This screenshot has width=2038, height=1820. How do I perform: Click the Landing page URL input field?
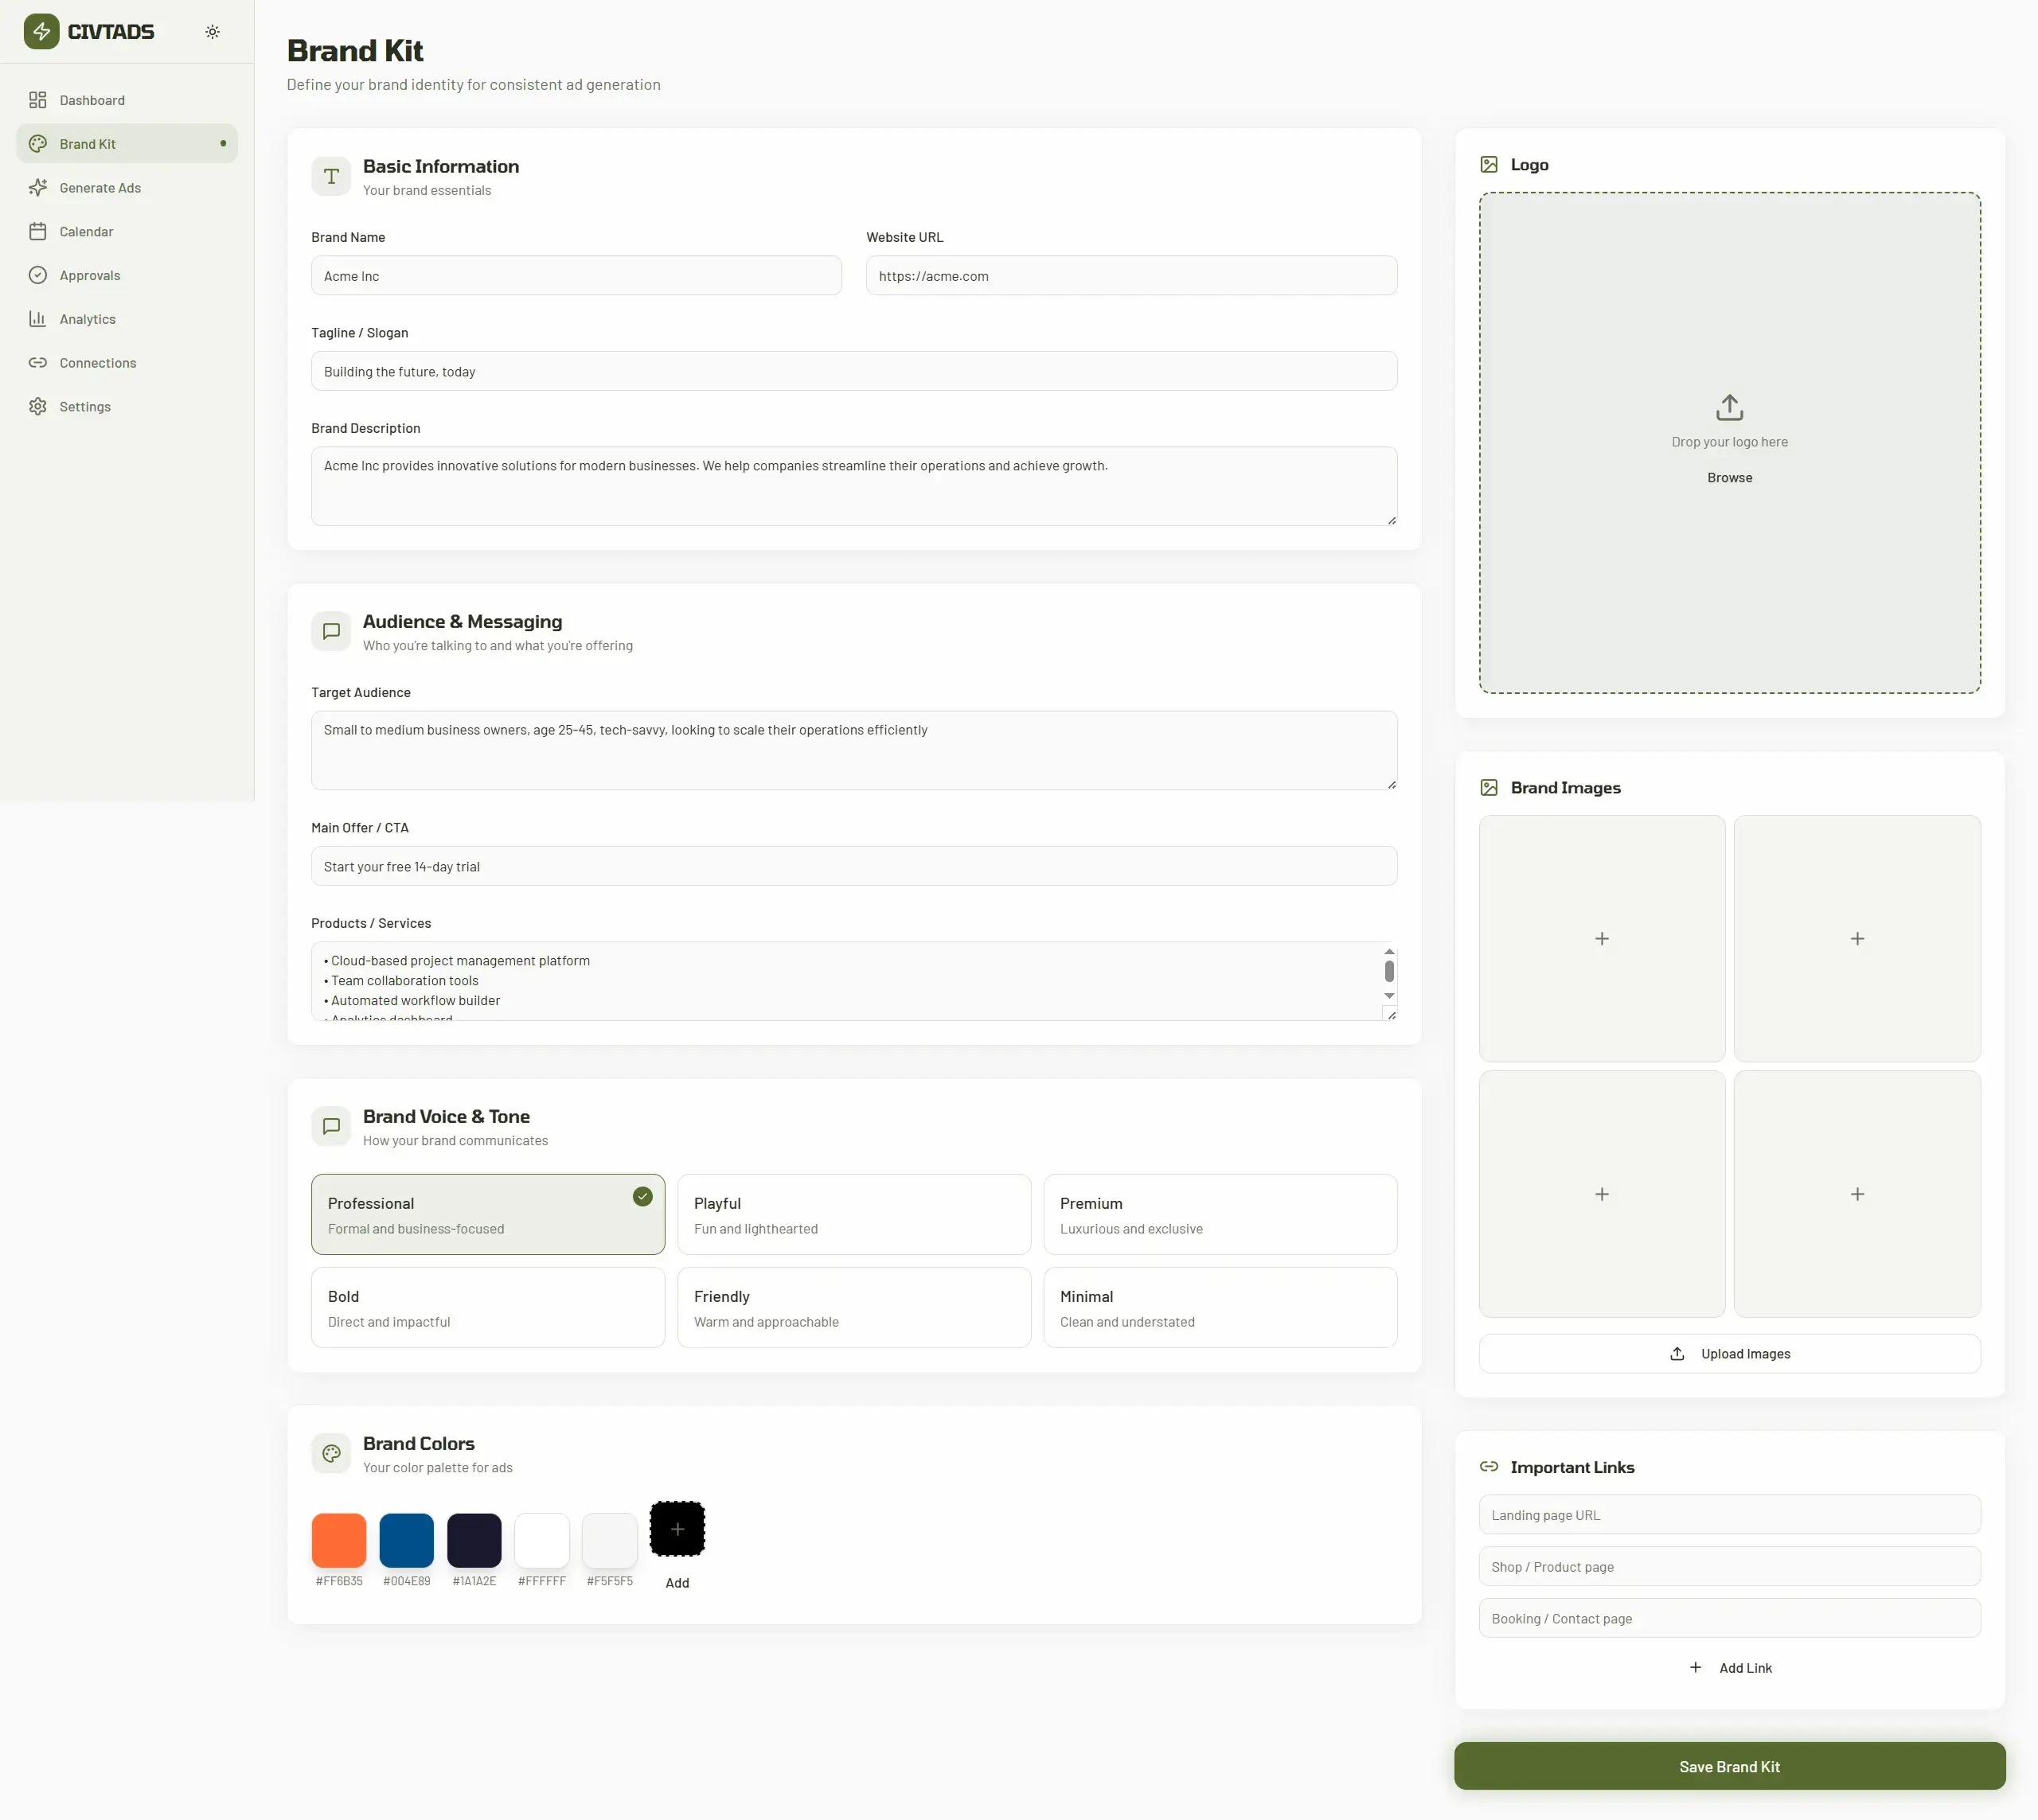point(1729,1514)
